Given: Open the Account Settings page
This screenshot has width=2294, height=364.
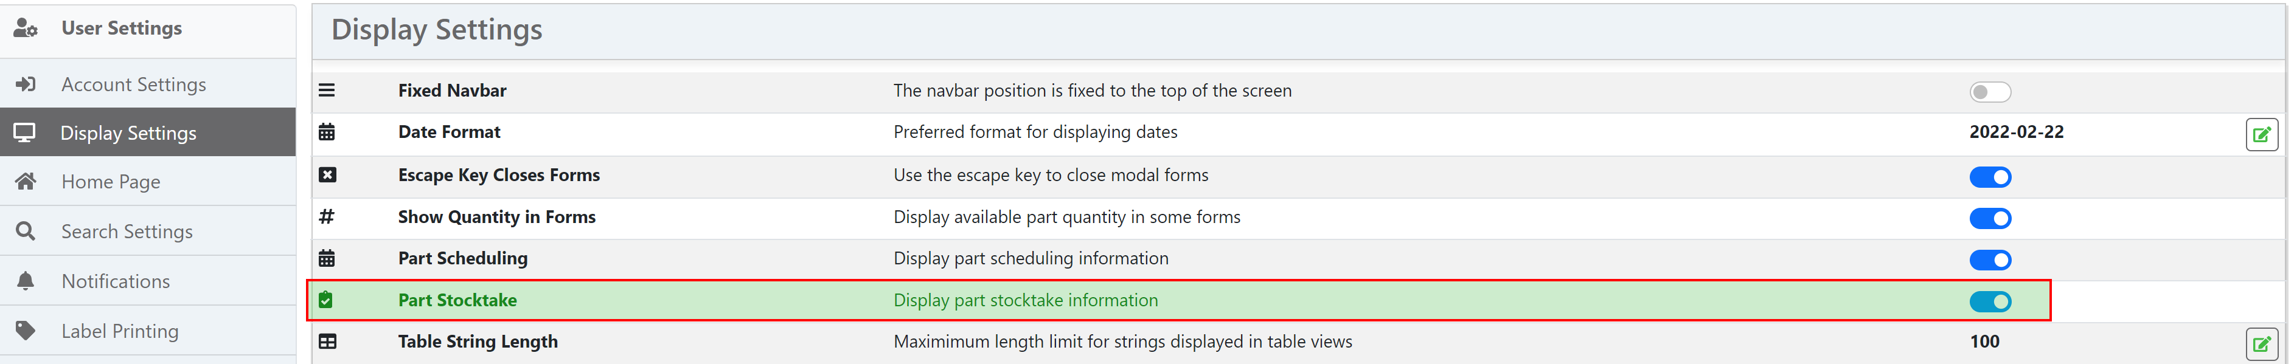Looking at the screenshot, I should (134, 83).
